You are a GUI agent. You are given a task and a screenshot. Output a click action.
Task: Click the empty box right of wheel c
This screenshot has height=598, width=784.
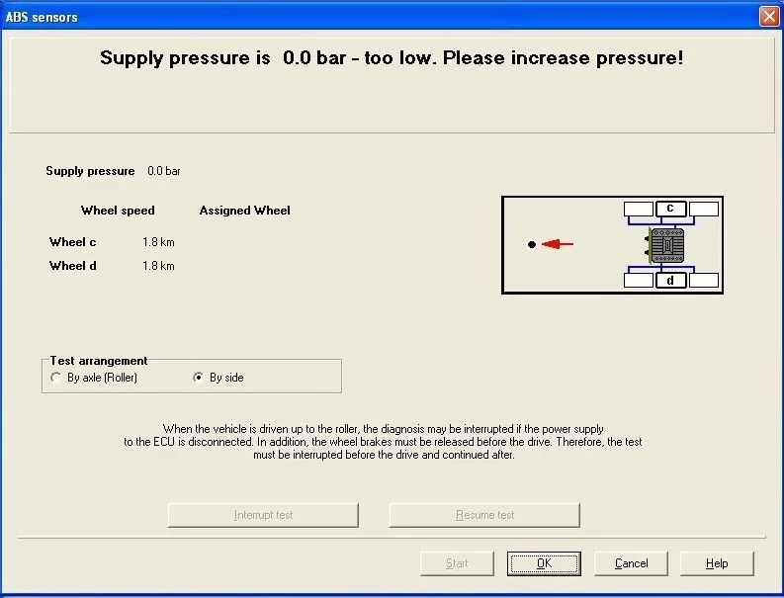[704, 209]
